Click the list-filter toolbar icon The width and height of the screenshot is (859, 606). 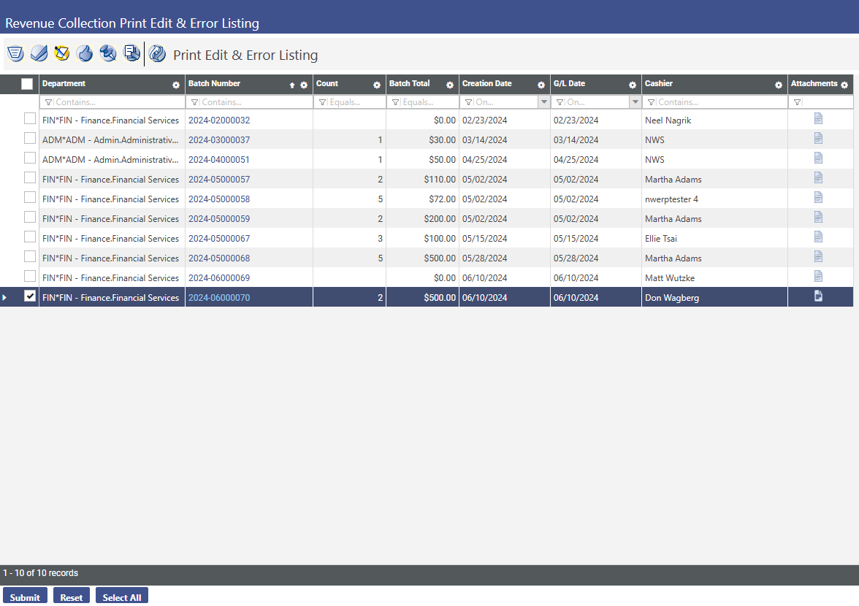tap(15, 53)
